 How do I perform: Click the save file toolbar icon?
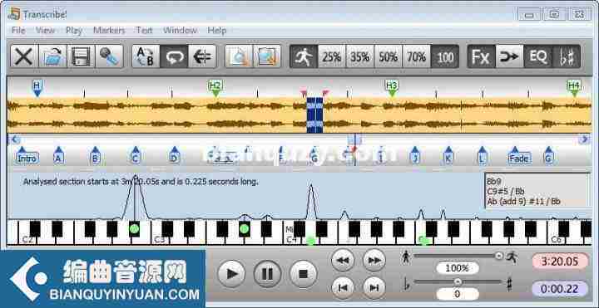click(x=81, y=56)
